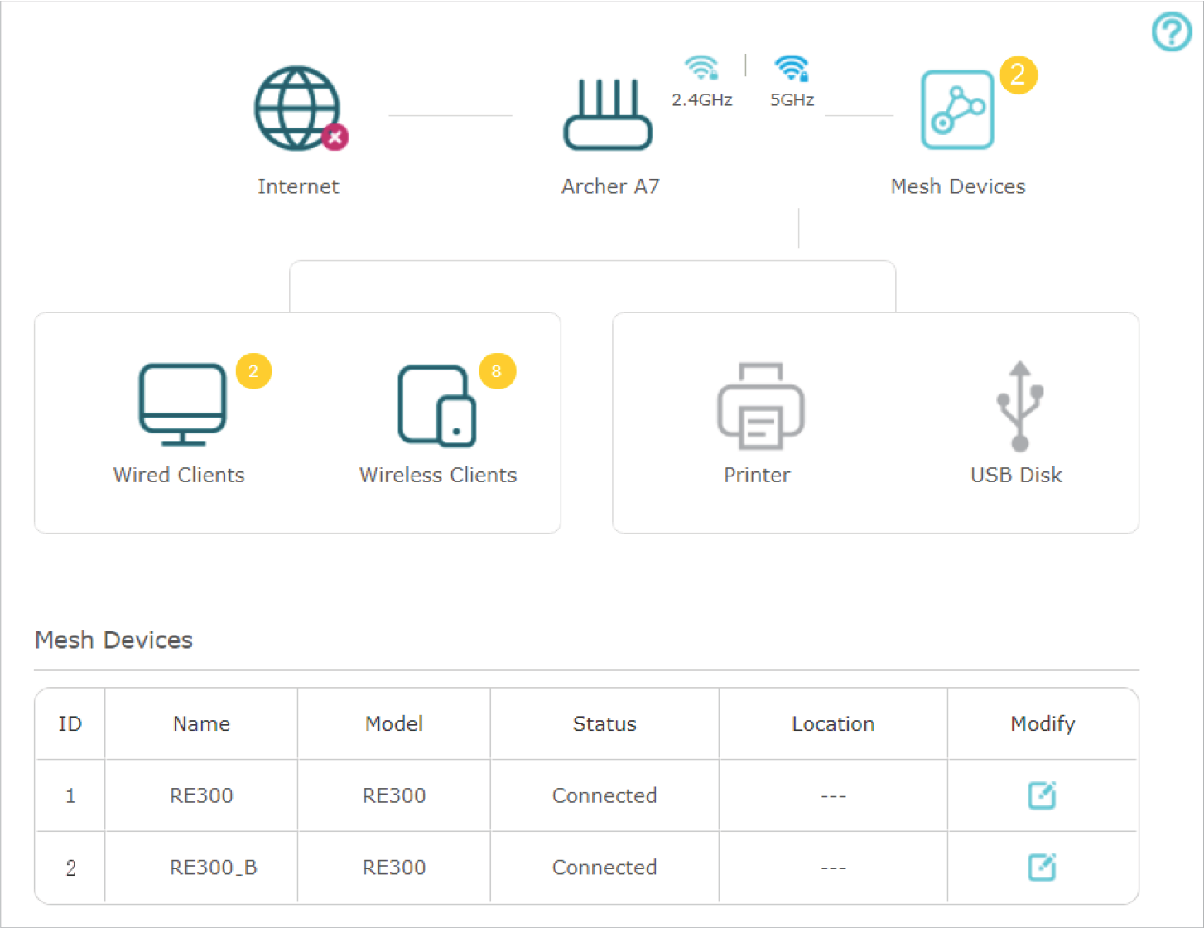Click the 2.4GHz band label

coord(702,100)
